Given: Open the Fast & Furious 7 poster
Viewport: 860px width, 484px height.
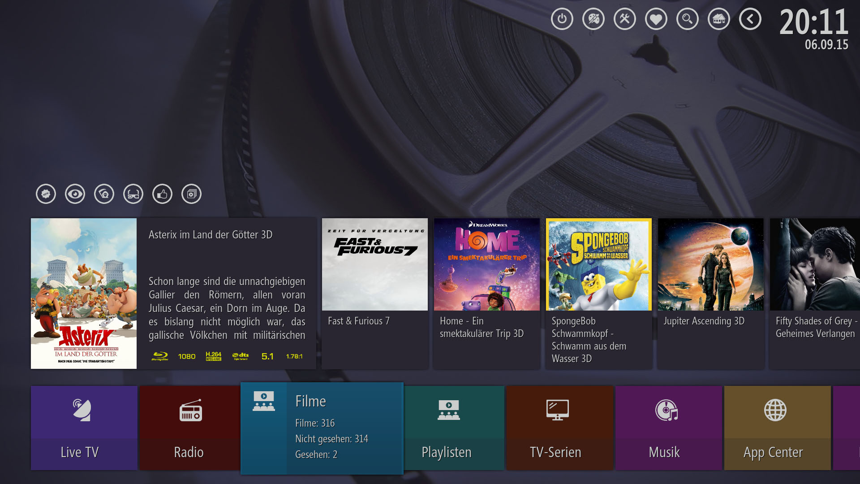Looking at the screenshot, I should tap(375, 264).
